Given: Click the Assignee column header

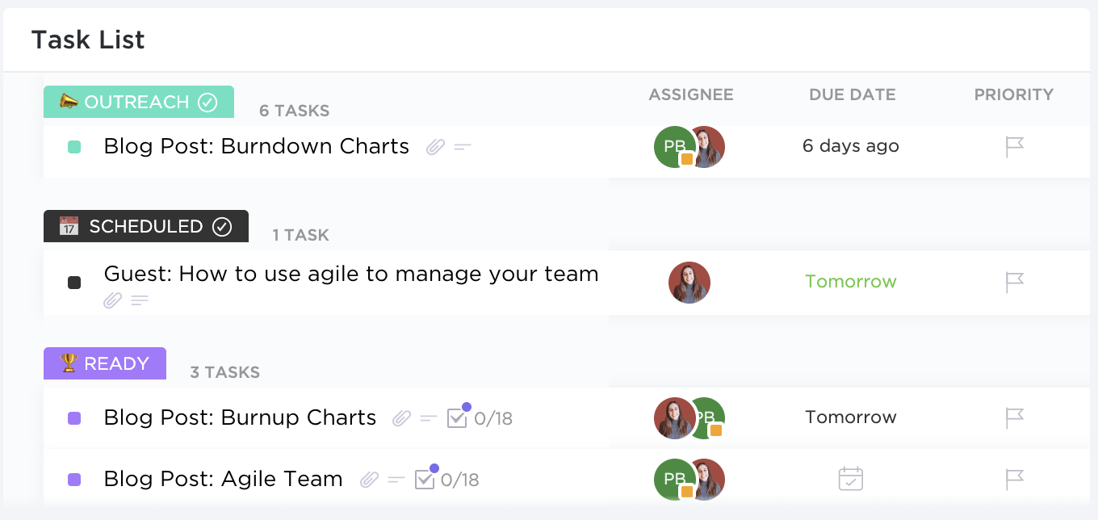Looking at the screenshot, I should tap(691, 94).
